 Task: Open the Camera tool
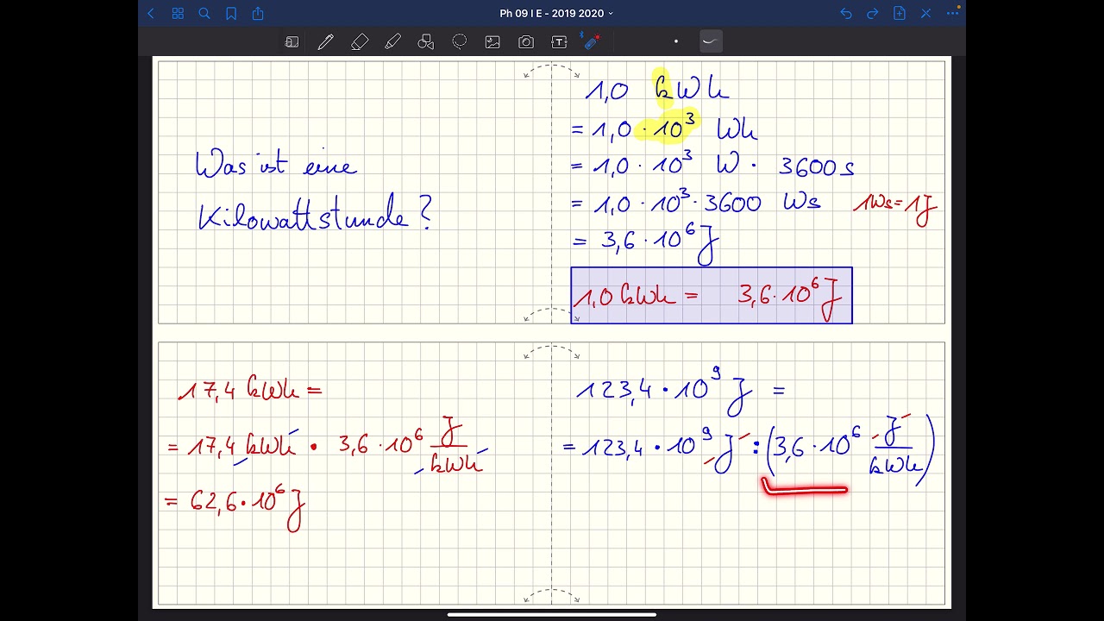(526, 41)
